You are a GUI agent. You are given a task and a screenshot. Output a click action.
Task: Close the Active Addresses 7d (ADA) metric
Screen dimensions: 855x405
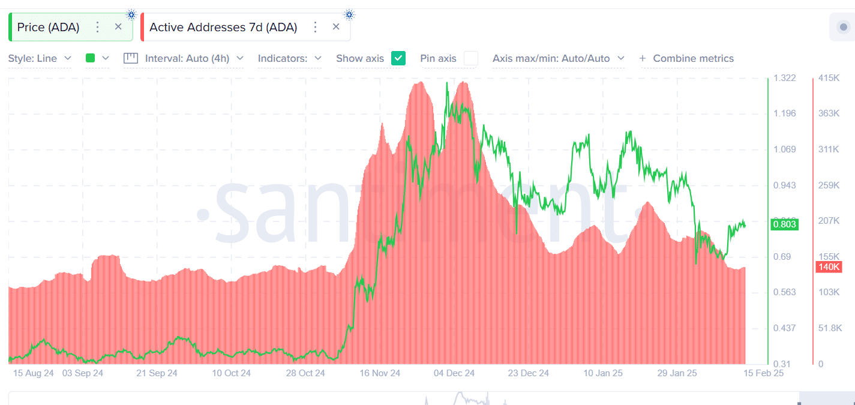336,27
